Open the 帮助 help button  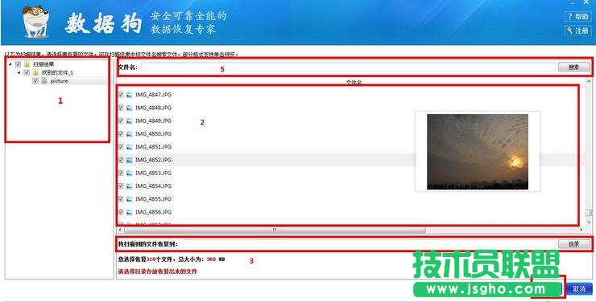[577, 17]
